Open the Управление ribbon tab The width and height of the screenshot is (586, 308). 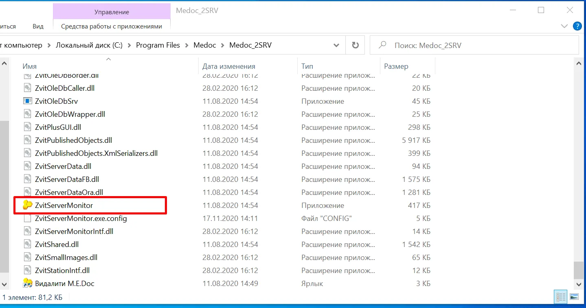[x=112, y=12]
